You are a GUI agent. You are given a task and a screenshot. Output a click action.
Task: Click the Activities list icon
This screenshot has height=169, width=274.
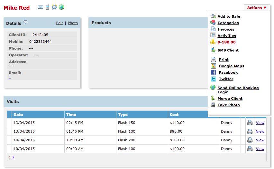coord(213,35)
